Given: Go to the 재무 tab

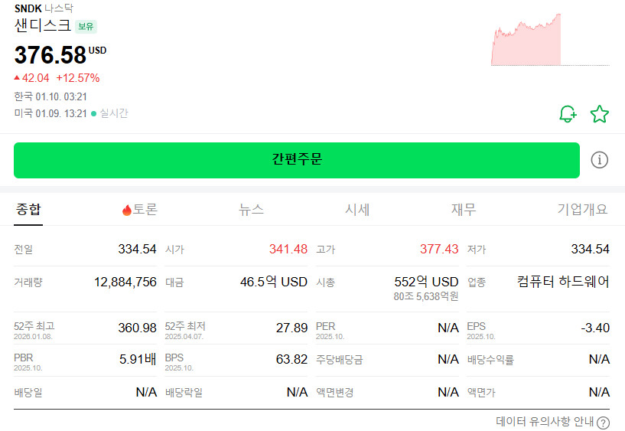Looking at the screenshot, I should pyautogui.click(x=464, y=209).
